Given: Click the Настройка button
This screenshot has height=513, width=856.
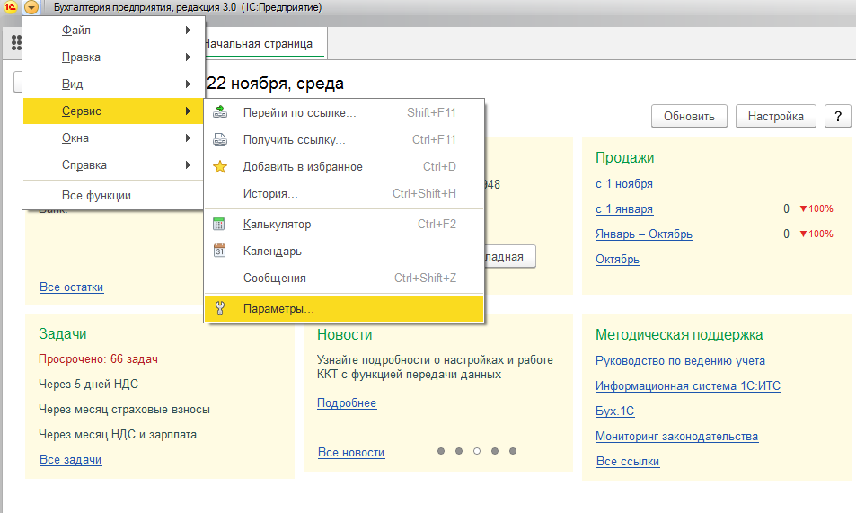Looking at the screenshot, I should (x=776, y=117).
